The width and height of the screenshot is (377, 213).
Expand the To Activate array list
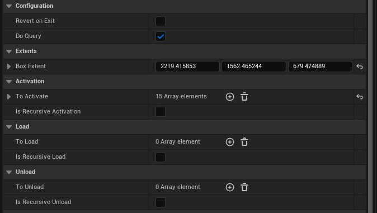click(9, 97)
